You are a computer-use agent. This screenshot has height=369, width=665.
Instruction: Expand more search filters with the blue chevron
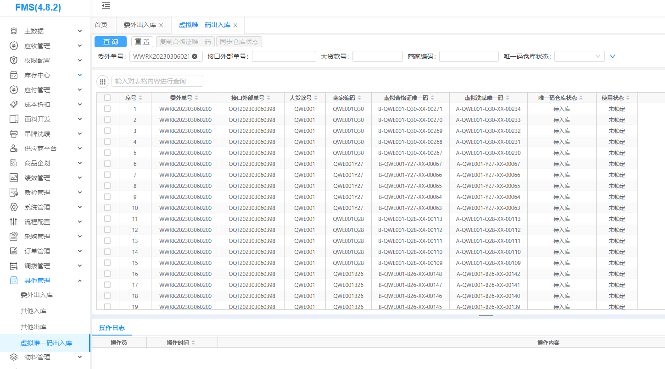[612, 56]
